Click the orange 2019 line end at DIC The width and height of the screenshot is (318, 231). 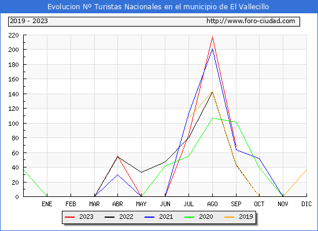click(x=306, y=169)
